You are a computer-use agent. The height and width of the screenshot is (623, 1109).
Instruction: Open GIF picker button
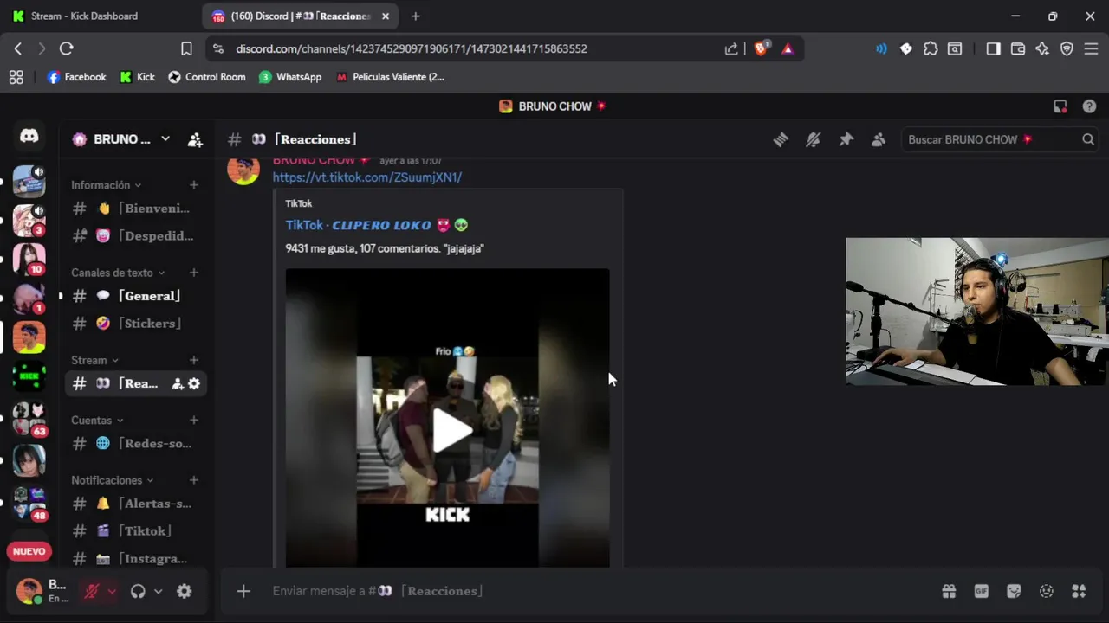click(x=982, y=591)
